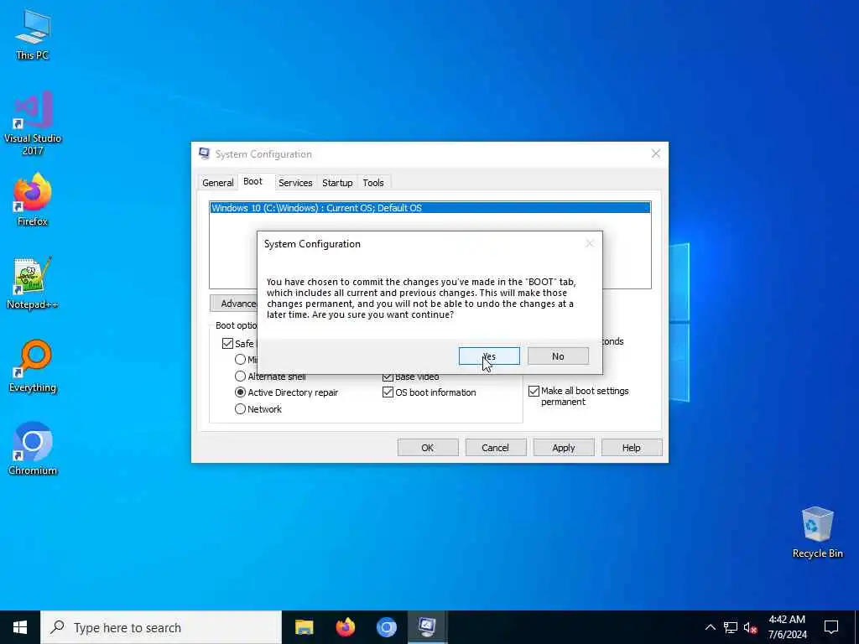This screenshot has height=644, width=859.
Task: Show hidden system tray icons
Action: click(x=710, y=627)
